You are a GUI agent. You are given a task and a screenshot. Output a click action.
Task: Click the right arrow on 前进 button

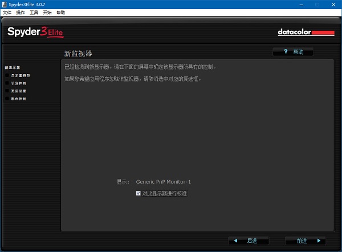click(319, 241)
